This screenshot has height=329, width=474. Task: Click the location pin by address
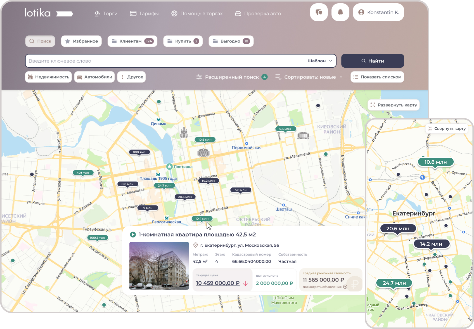pyautogui.click(x=195, y=245)
